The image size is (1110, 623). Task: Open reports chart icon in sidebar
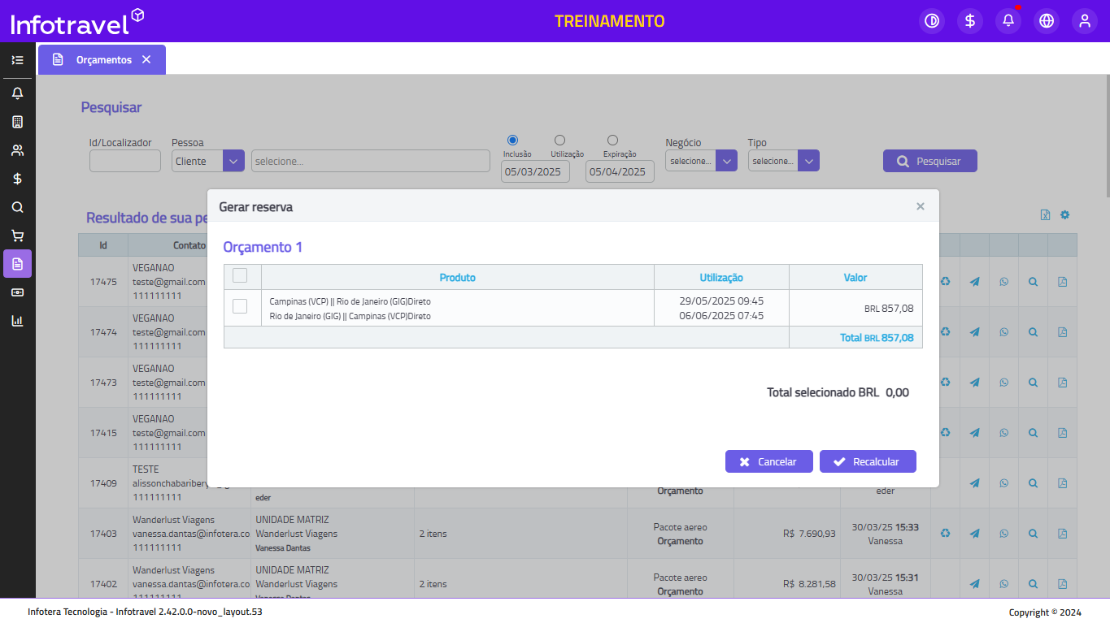pos(17,320)
